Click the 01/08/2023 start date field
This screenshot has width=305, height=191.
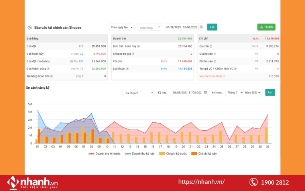pos(173,27)
